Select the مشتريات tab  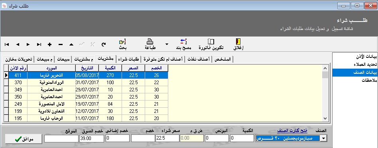pos(106,59)
